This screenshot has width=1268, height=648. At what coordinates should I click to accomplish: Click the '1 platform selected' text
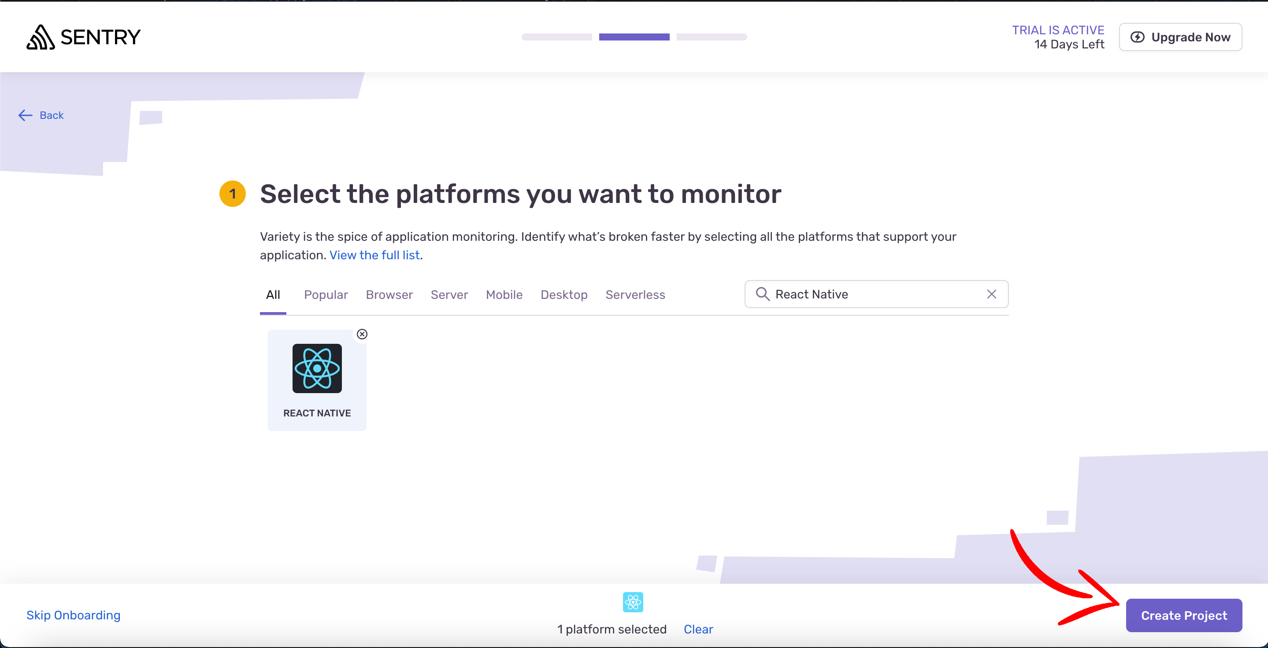pyautogui.click(x=612, y=630)
